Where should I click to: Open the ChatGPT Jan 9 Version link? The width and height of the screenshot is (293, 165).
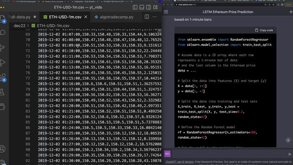click(179, 162)
